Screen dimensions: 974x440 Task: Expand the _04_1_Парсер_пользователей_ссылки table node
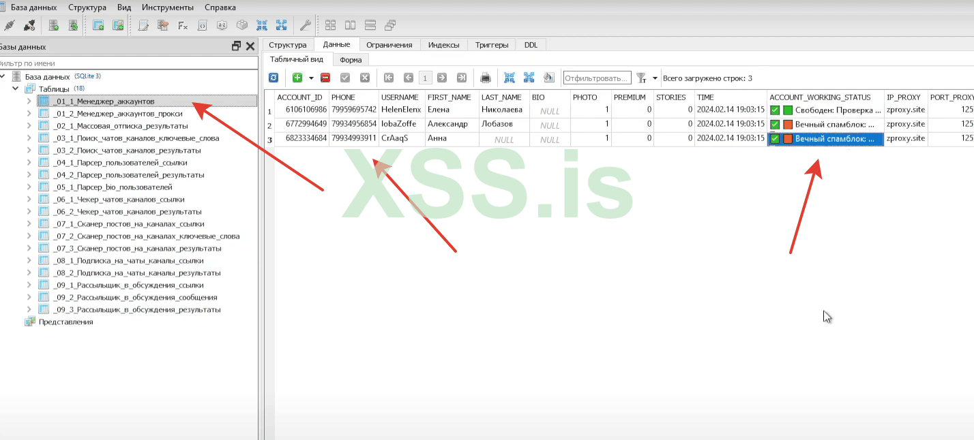(29, 163)
